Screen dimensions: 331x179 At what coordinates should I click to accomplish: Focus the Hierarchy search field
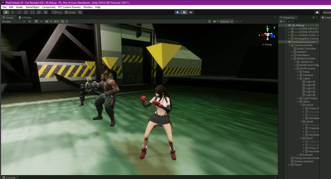(303, 21)
